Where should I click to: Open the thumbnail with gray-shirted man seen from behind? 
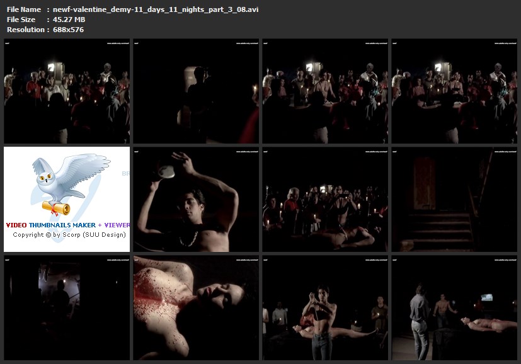(454, 307)
